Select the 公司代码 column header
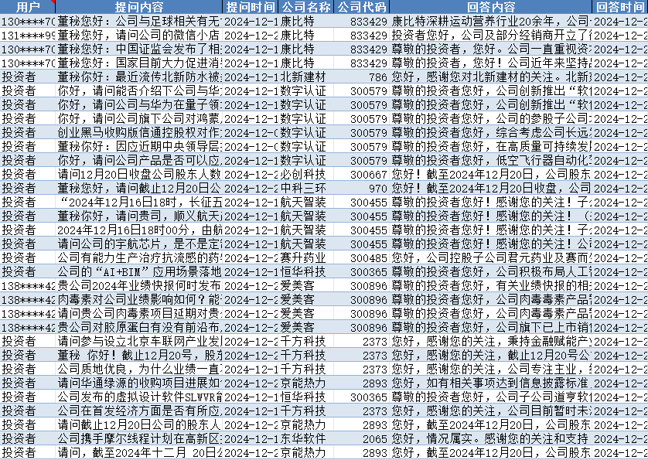This screenshot has height=460, width=648. pos(362,7)
